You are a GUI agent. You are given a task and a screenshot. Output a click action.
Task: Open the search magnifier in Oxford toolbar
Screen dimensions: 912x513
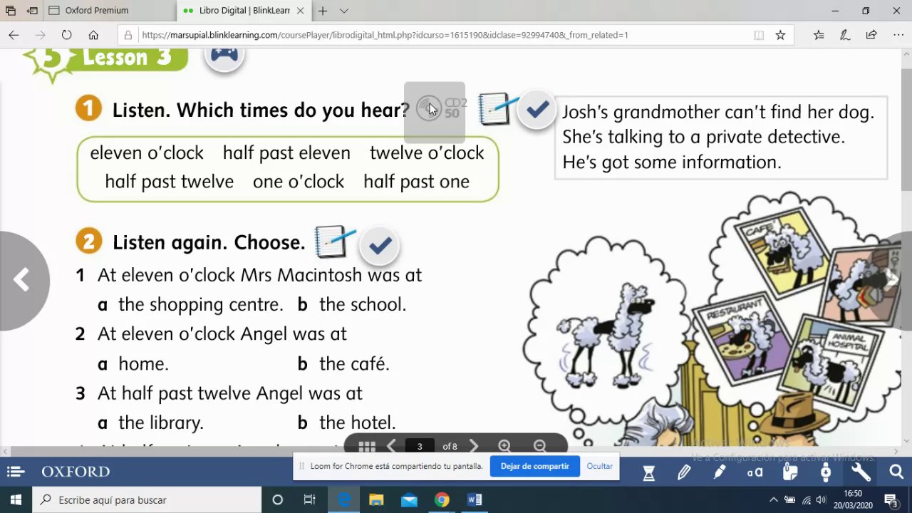896,472
